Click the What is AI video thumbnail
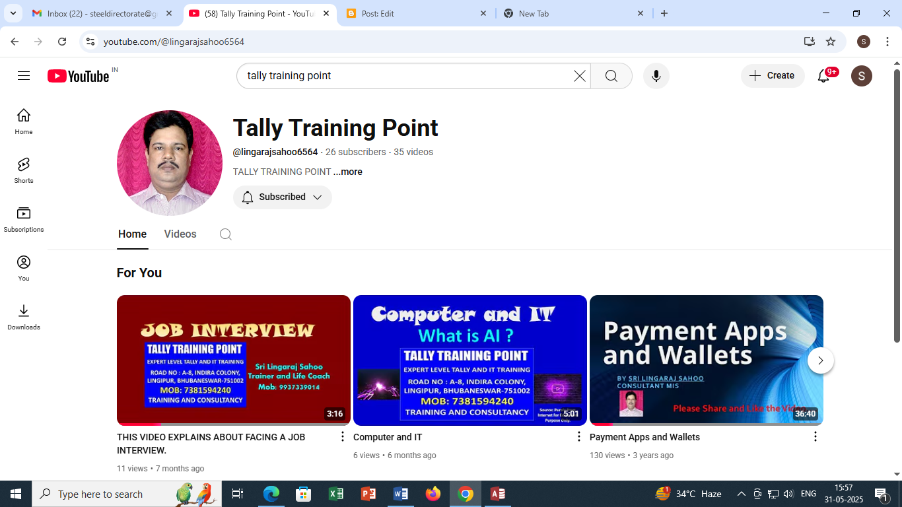902x507 pixels. (x=470, y=360)
